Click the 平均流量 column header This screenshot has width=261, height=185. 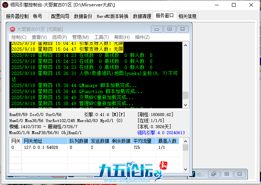click(x=144, y=141)
